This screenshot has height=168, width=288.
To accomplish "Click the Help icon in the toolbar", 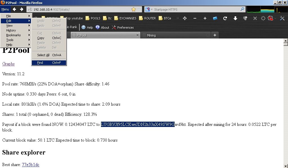I will (x=87, y=27).
